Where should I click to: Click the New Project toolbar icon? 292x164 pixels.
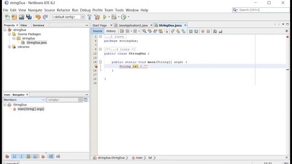14,17
